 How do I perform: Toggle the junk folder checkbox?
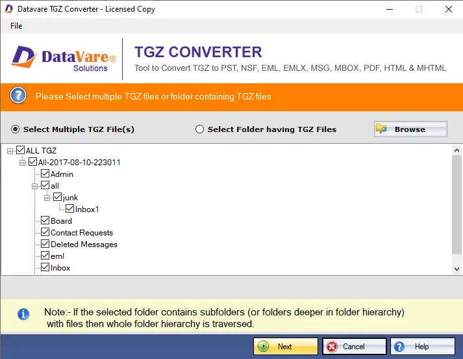click(x=58, y=197)
